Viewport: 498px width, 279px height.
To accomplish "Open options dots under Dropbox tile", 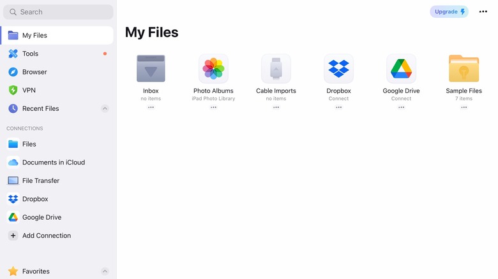I will pyautogui.click(x=338, y=107).
